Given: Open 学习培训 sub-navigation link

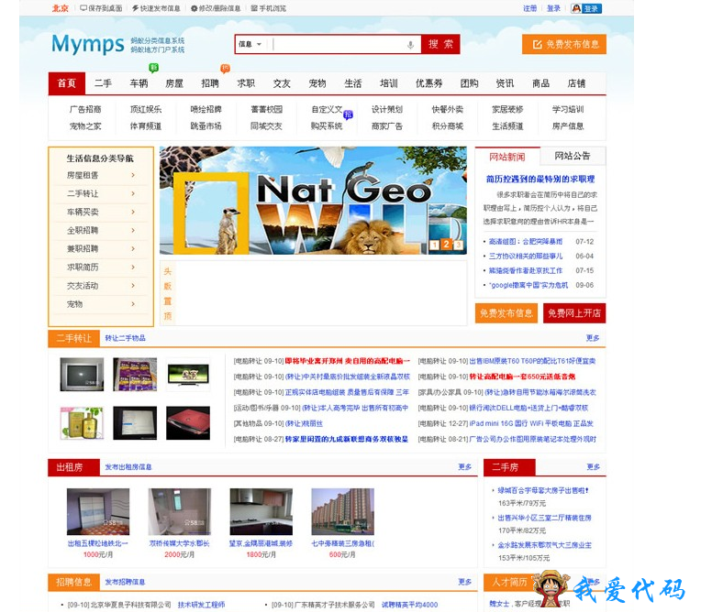Looking at the screenshot, I should (568, 109).
